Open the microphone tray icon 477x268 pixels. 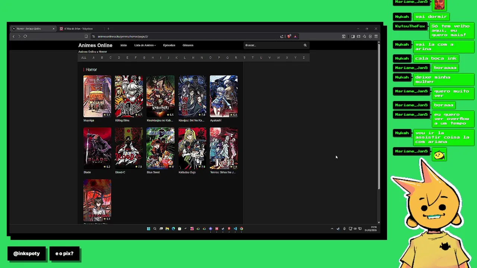344,229
